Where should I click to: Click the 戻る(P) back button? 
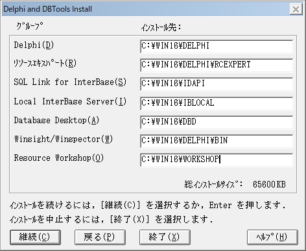100,237
